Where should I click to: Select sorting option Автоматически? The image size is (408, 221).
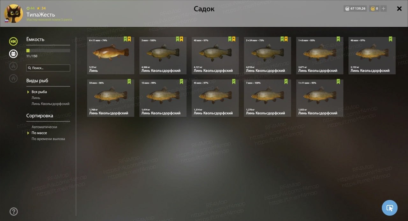[x=44, y=127]
